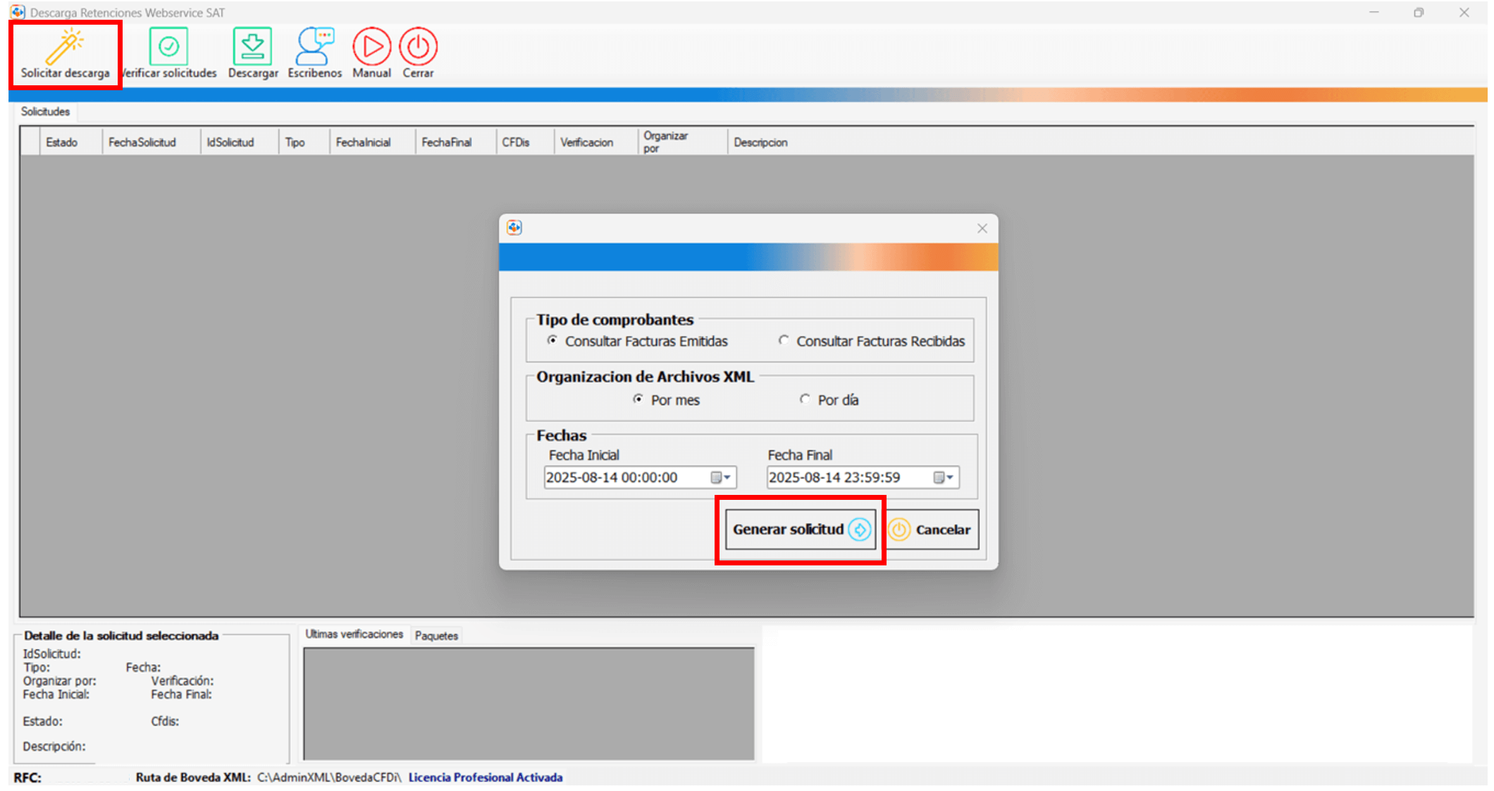
Task: Close the request dialog window
Action: [982, 228]
